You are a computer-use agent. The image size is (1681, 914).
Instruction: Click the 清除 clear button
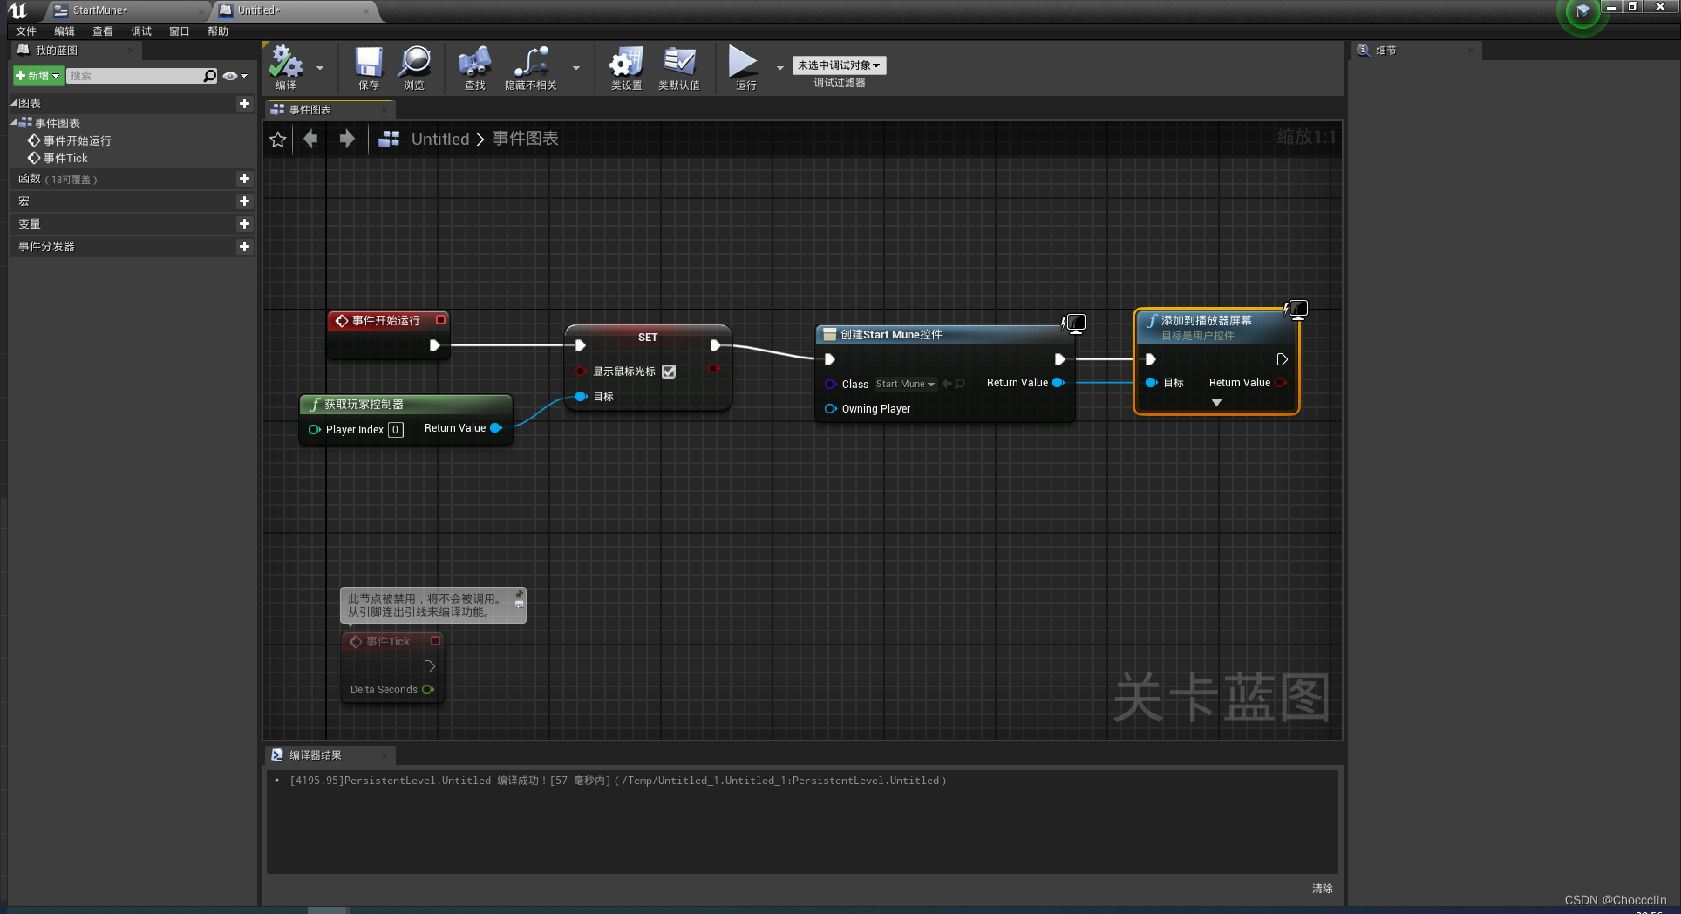pos(1322,889)
